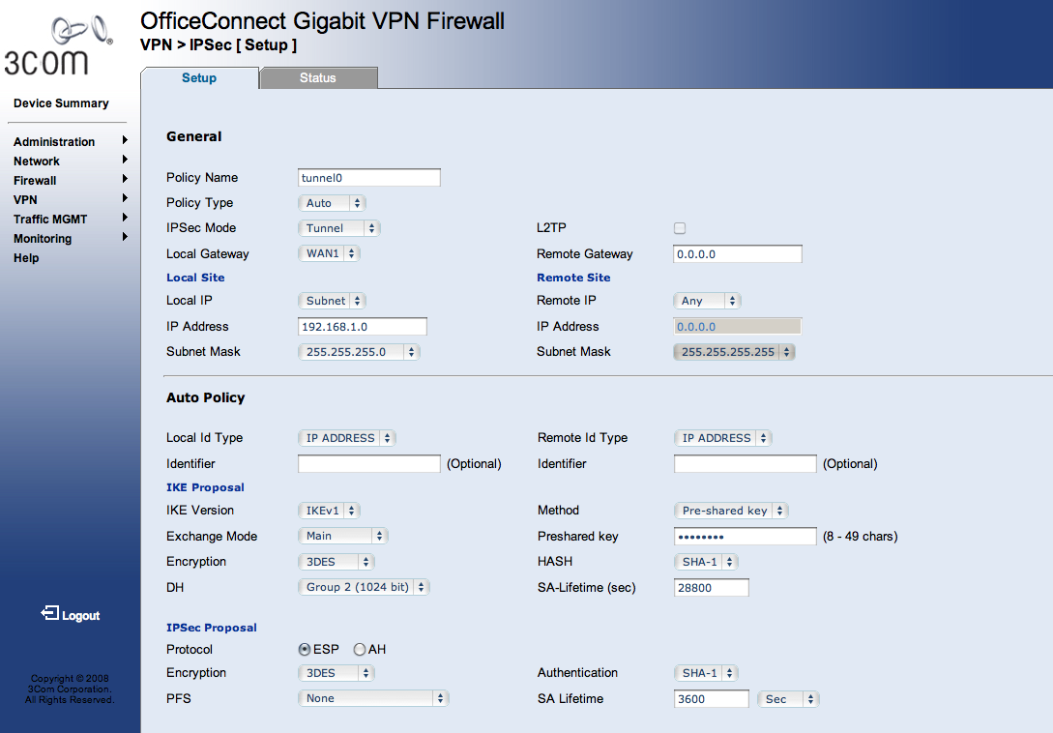Click the Device Summary link
This screenshot has width=1053, height=733.
coord(61,103)
